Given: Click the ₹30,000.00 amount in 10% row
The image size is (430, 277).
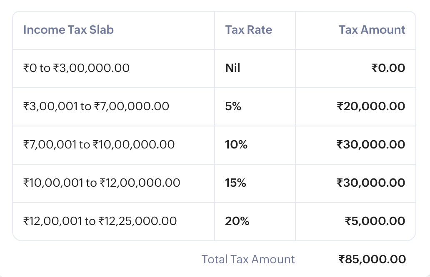Looking at the screenshot, I should (371, 145).
